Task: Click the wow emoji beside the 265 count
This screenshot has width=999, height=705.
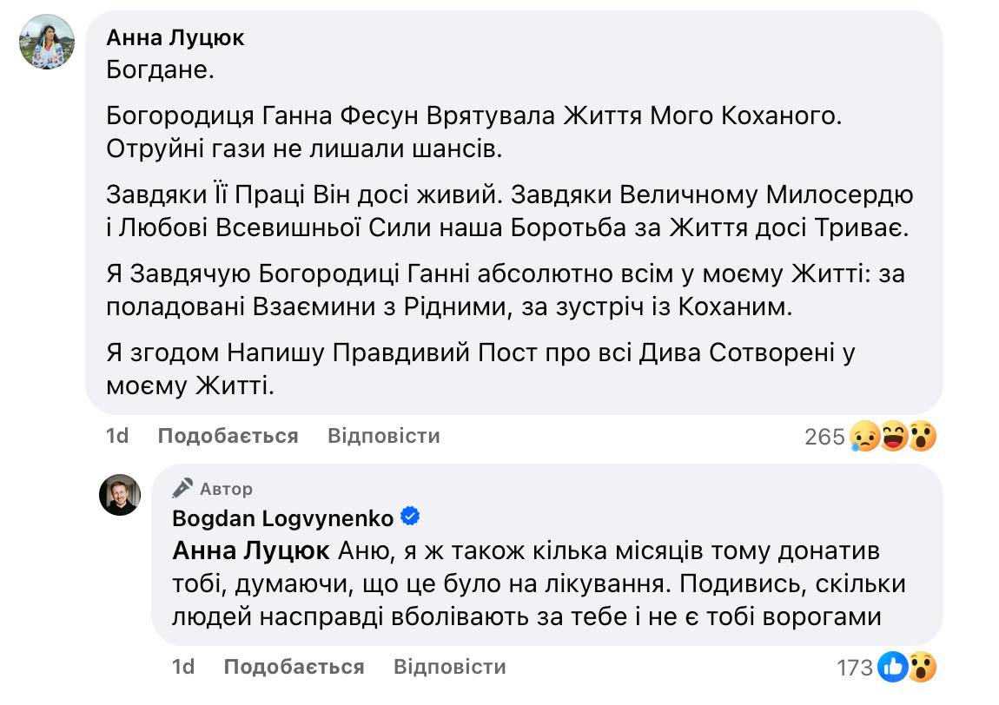Action: [922, 436]
